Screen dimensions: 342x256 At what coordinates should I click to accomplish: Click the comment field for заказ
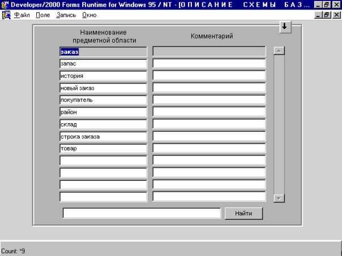click(209, 51)
